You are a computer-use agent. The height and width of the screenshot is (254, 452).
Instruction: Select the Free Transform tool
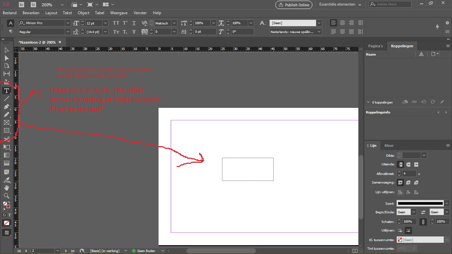(x=7, y=147)
